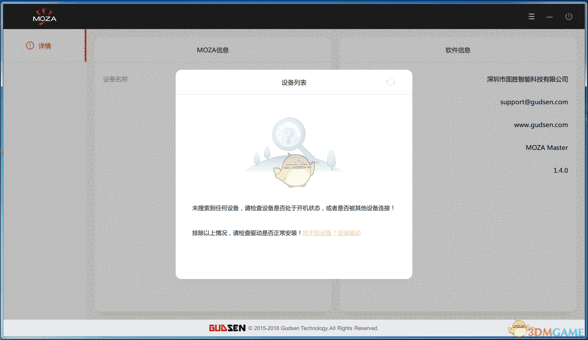Viewport: 588px width, 340px height.
Task: Visit the www.gudsen.com website link
Action: pyautogui.click(x=541, y=125)
